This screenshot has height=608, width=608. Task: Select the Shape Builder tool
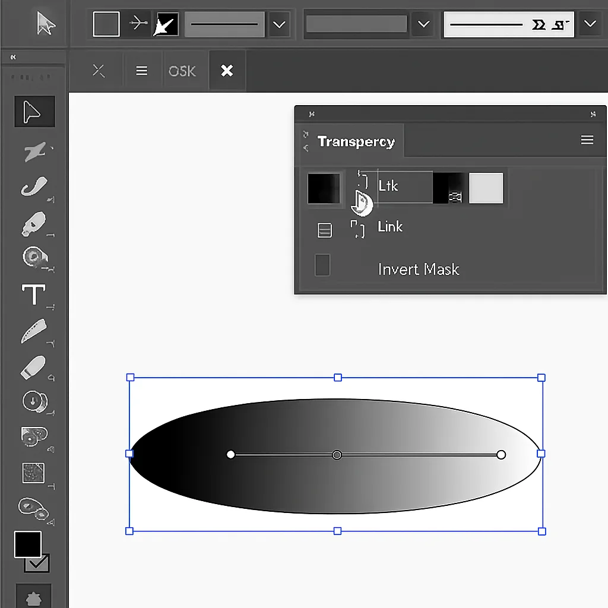point(34,436)
